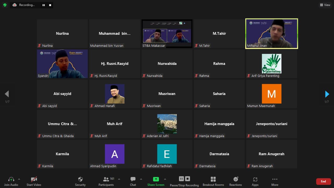The width and height of the screenshot is (334, 188).
Task: Open the Security shield options
Action: [80, 181]
